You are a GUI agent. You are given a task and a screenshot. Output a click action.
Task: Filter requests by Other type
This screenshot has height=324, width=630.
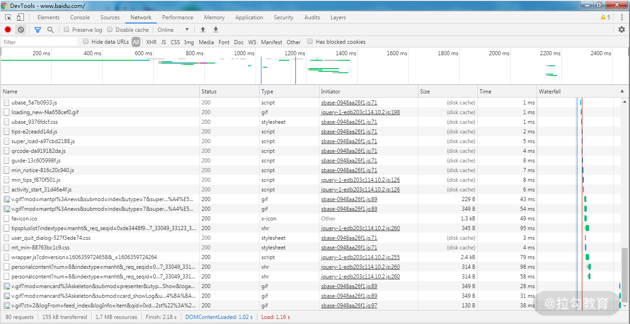coord(294,42)
